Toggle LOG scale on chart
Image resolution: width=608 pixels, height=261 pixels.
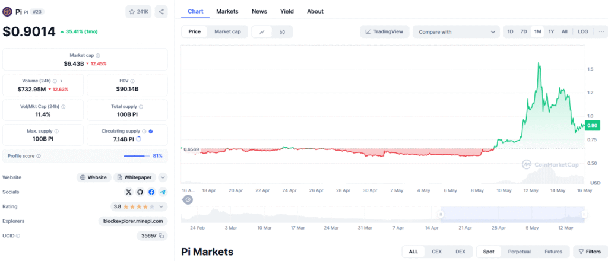pos(583,32)
